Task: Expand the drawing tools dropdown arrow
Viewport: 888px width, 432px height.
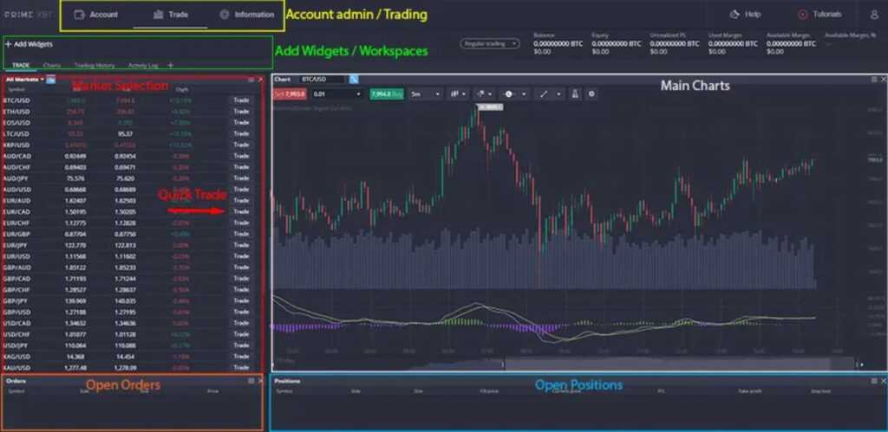Action: [x=559, y=93]
